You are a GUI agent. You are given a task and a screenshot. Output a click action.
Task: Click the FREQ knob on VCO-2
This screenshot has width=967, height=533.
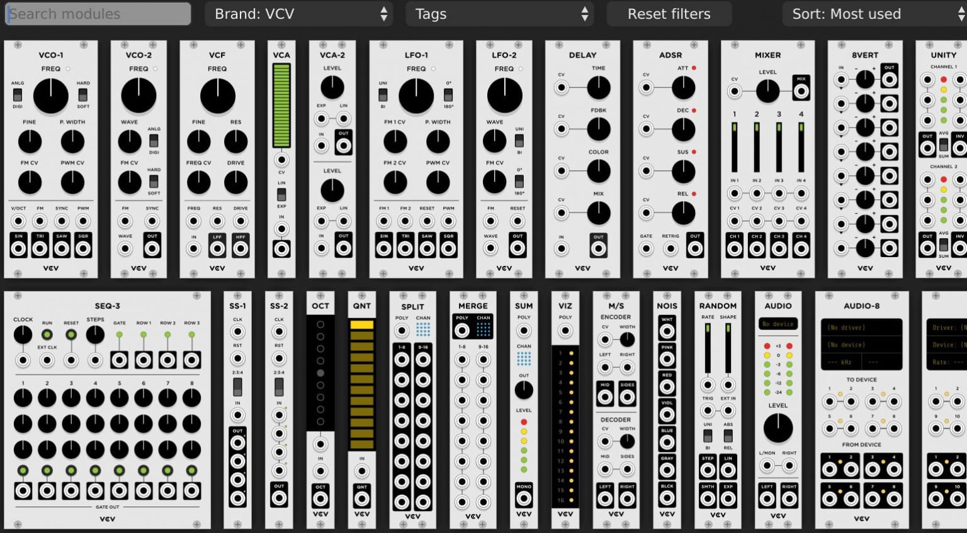138,96
